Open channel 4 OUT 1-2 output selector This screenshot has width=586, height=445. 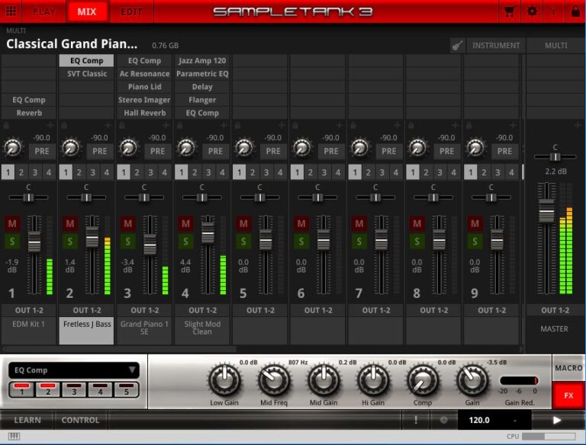pos(202,310)
